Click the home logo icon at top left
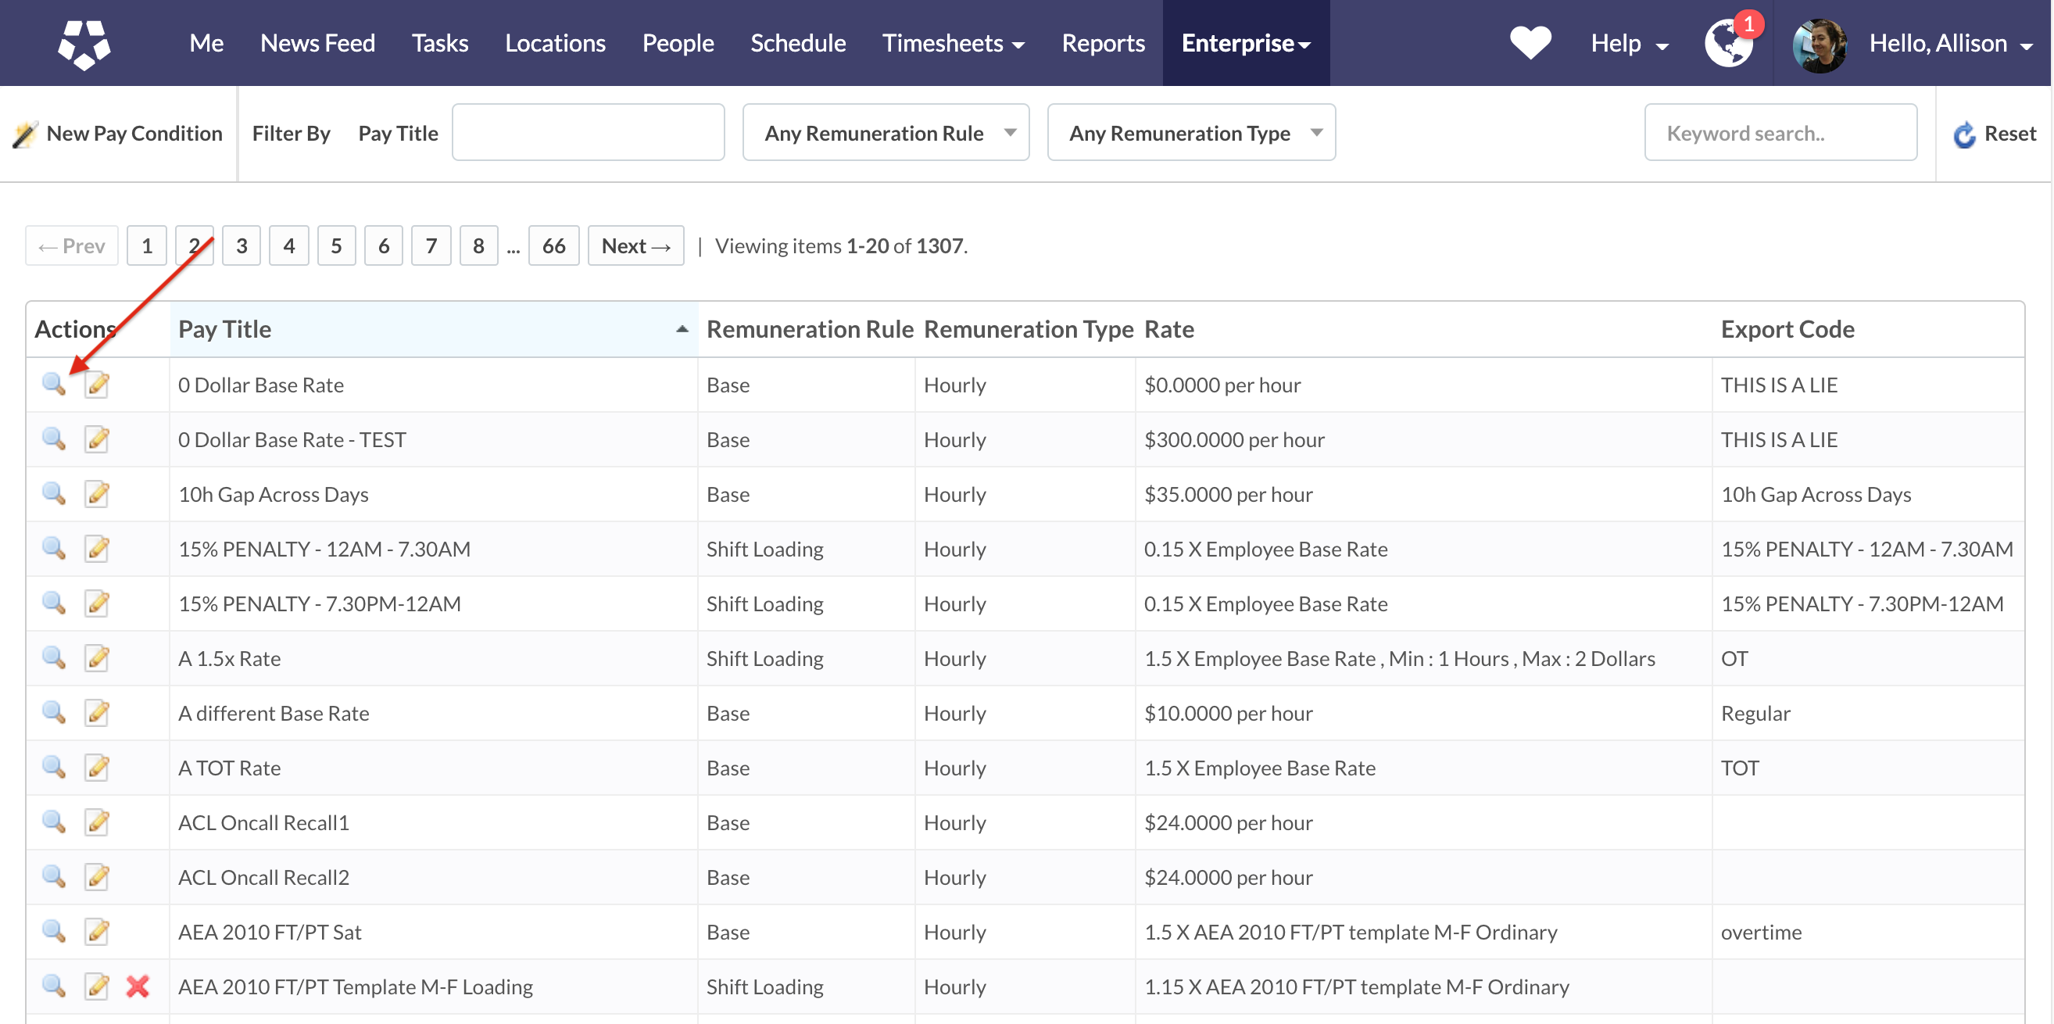Image resolution: width=2054 pixels, height=1024 pixels. point(84,43)
